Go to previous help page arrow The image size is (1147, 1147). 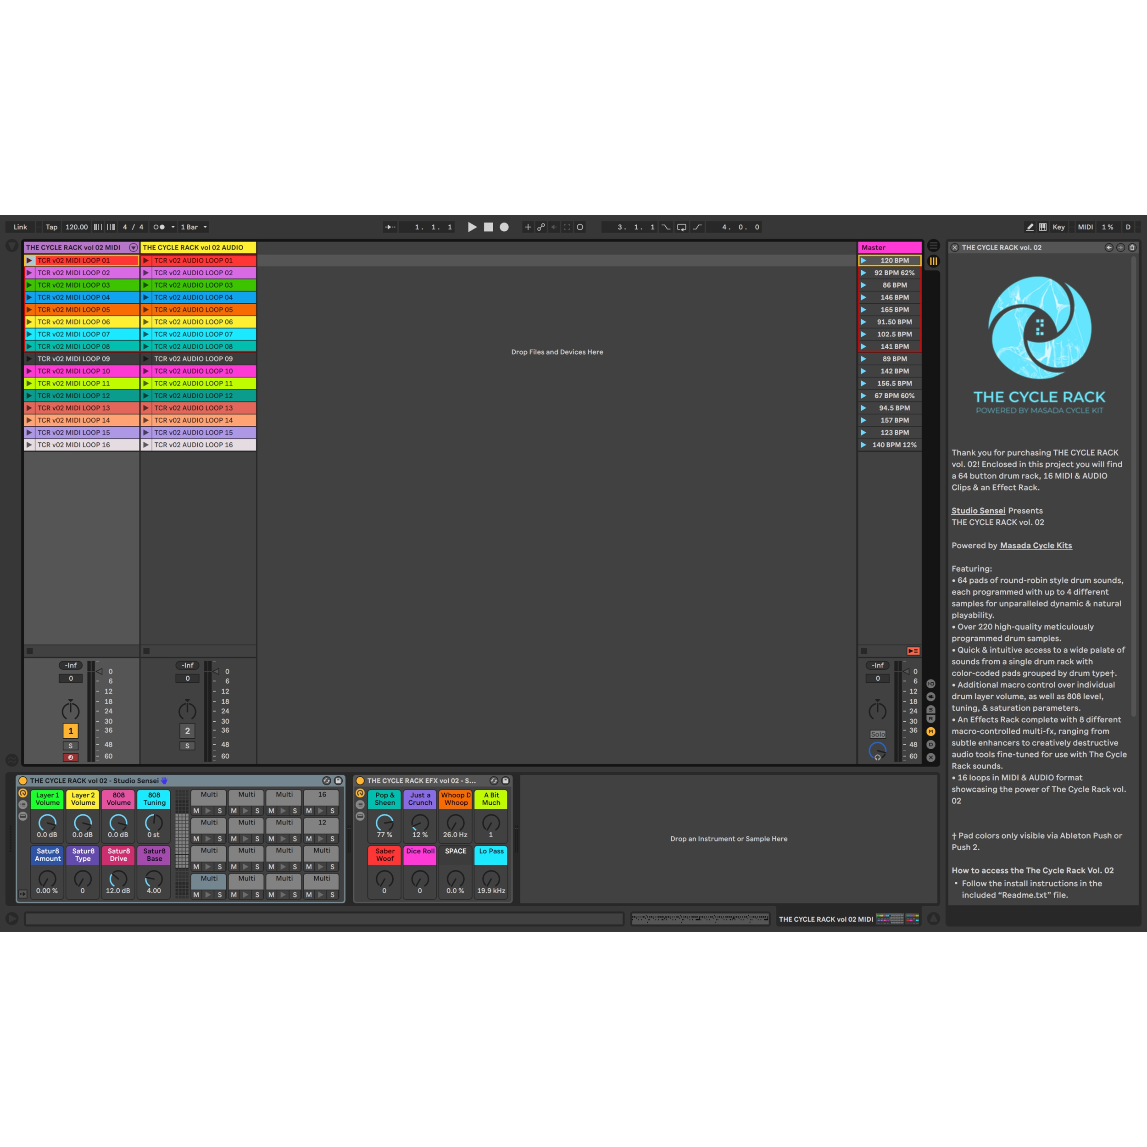point(1108,248)
